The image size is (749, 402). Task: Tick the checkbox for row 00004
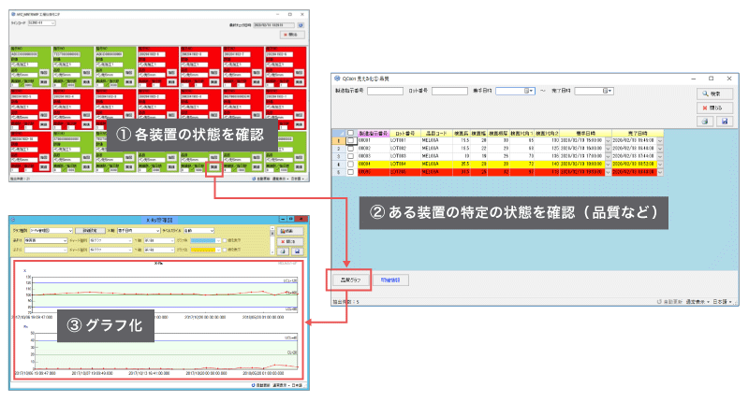(x=350, y=163)
